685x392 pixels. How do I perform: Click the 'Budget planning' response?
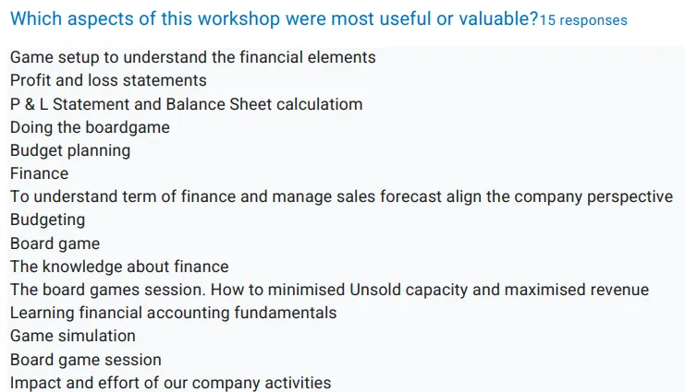(x=70, y=150)
